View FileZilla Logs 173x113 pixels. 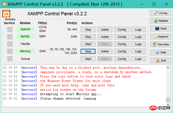138,44
